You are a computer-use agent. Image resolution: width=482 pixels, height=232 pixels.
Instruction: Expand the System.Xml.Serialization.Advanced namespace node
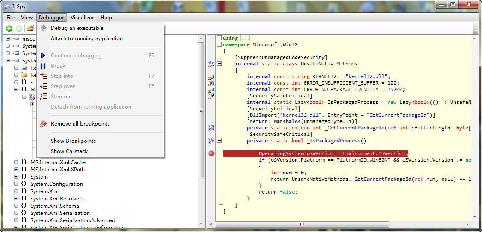pos(16,220)
